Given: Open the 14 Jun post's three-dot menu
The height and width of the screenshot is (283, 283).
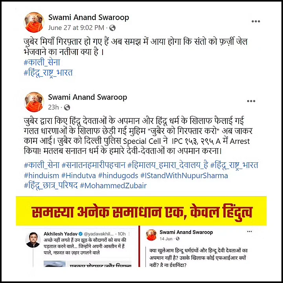Looking at the screenshot, I should pyautogui.click(x=250, y=232).
